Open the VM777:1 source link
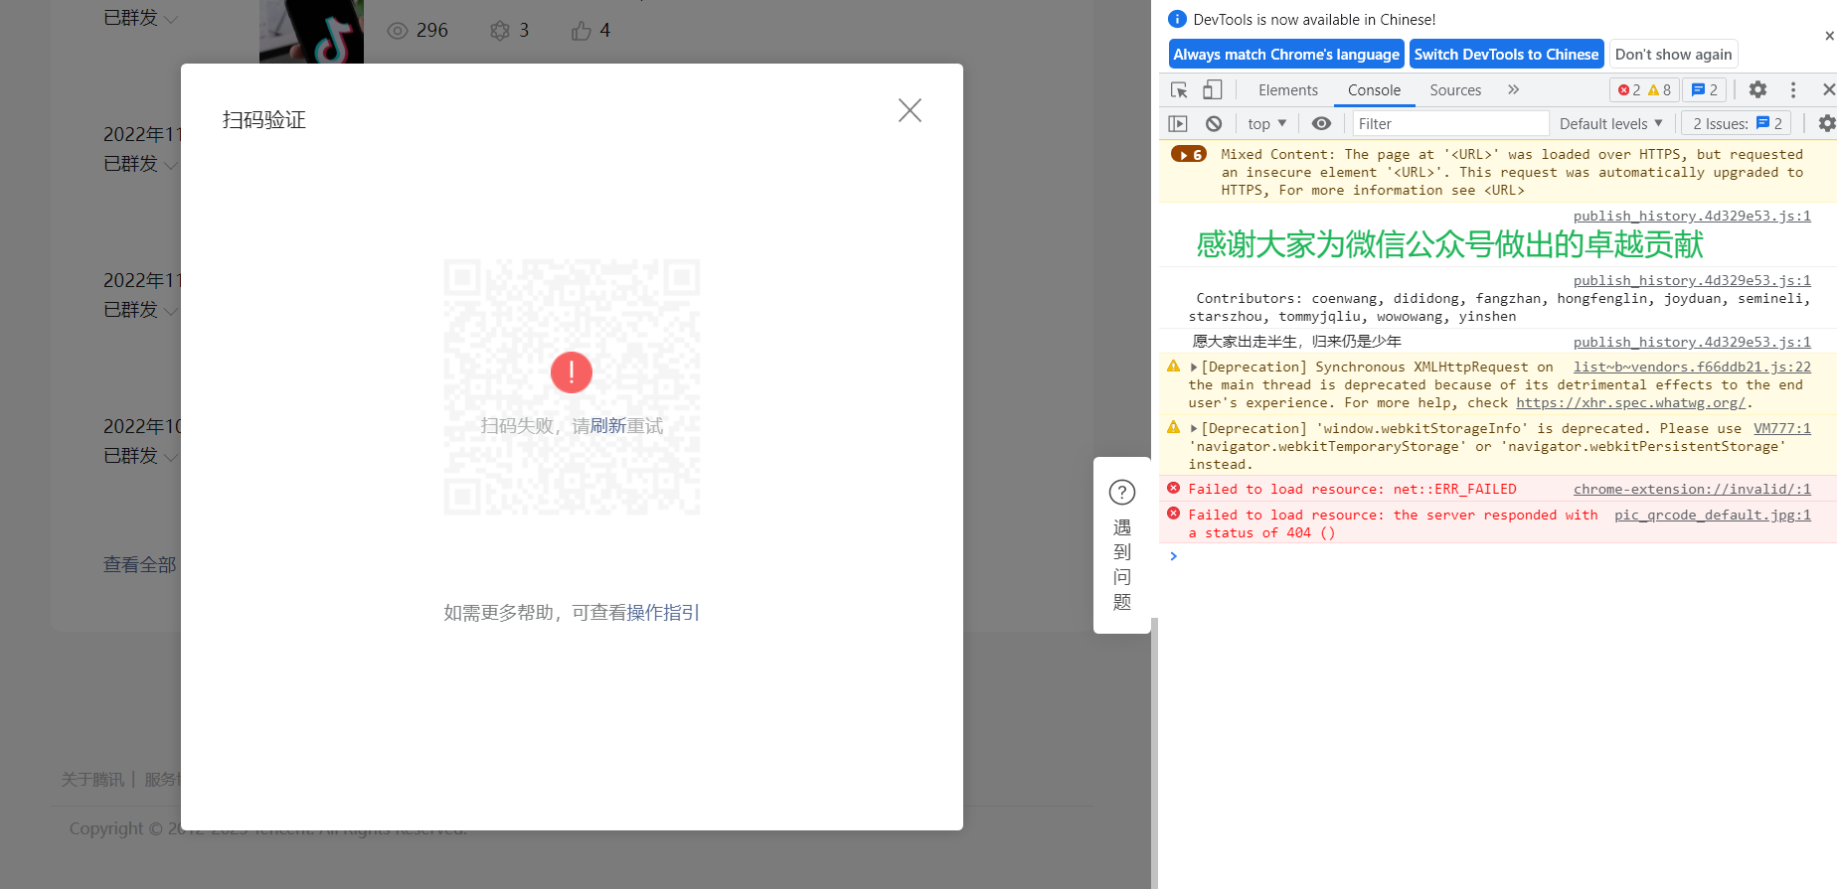The image size is (1837, 889). [1782, 429]
